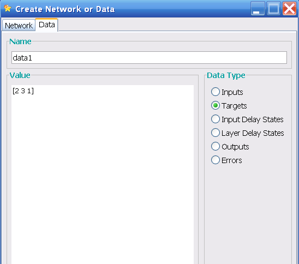
Task: Switch to the Network tab
Action: [x=19, y=25]
